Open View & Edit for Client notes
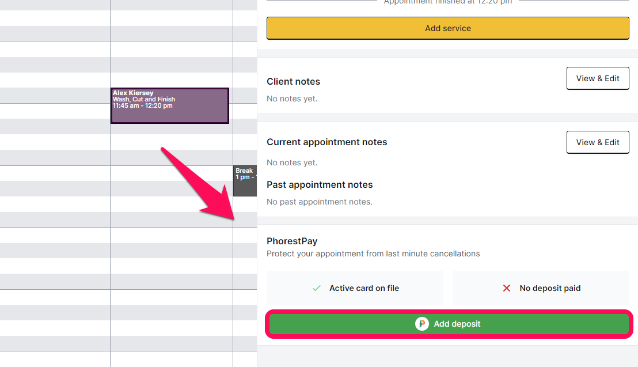Image resolution: width=638 pixels, height=367 pixels. click(598, 78)
